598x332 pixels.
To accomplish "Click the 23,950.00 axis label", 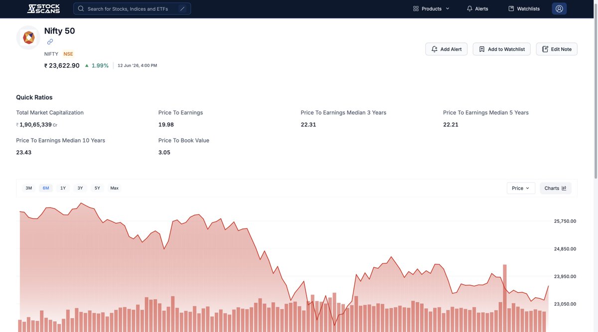I will click(565, 276).
